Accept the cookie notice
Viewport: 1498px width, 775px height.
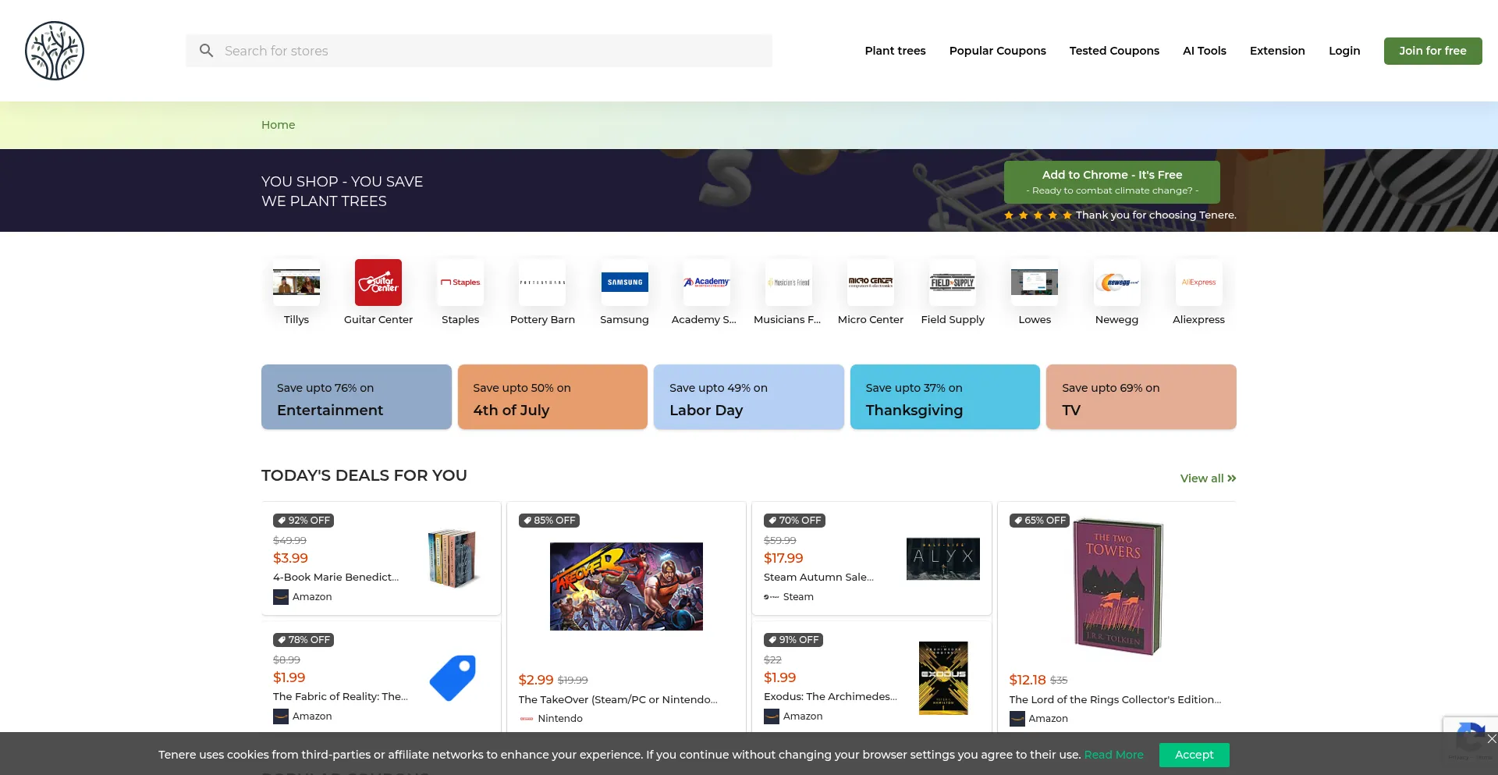point(1194,755)
